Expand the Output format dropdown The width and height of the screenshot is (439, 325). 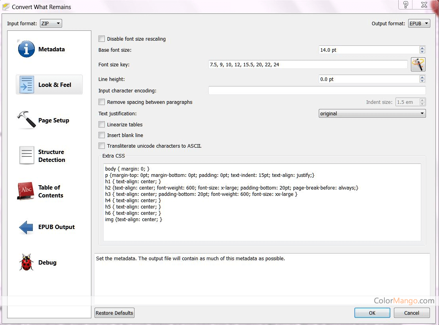point(419,23)
